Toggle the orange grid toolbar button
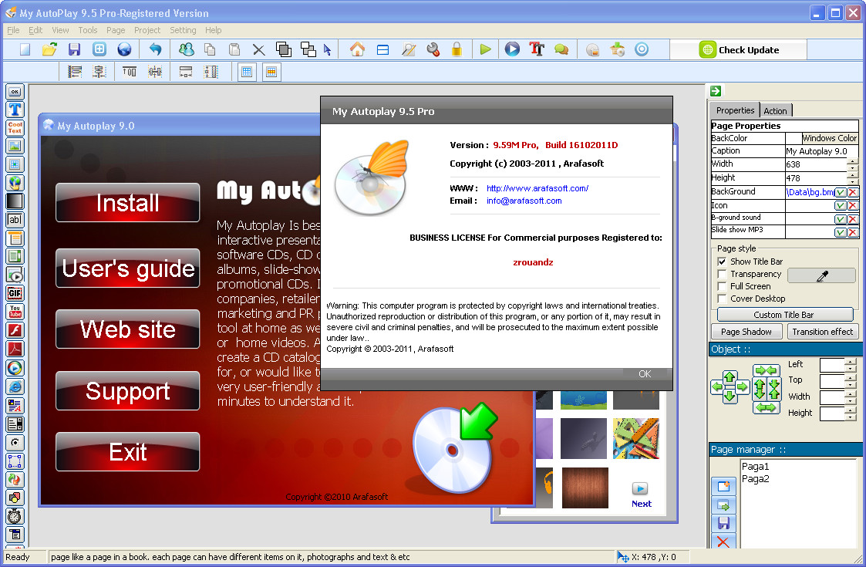The width and height of the screenshot is (866, 567). [271, 72]
